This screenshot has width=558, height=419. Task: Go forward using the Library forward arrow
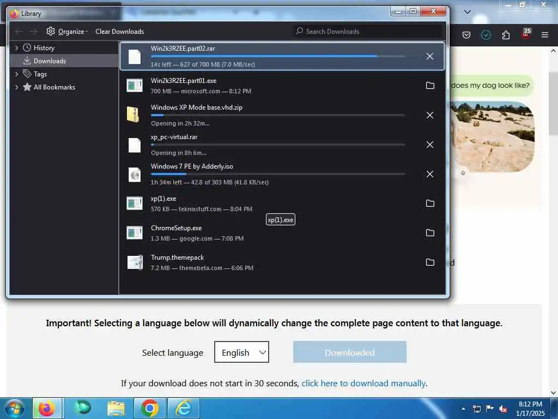tap(33, 32)
